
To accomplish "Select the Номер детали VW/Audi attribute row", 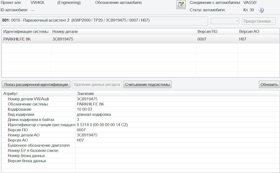I will [141, 99].
